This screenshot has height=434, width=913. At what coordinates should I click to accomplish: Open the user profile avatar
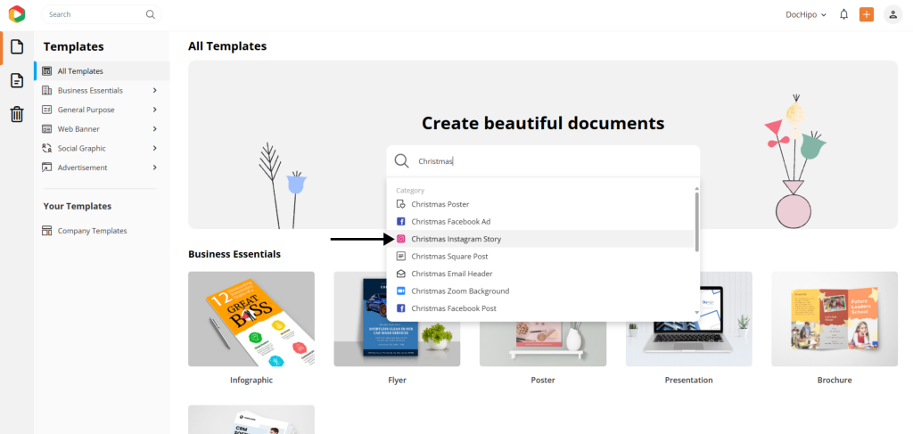pyautogui.click(x=892, y=14)
